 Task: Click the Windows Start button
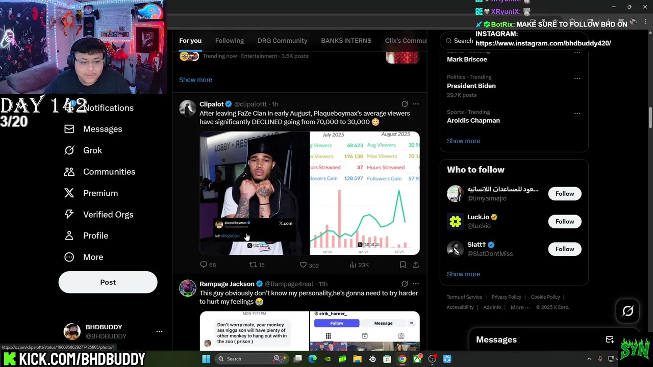point(206,359)
